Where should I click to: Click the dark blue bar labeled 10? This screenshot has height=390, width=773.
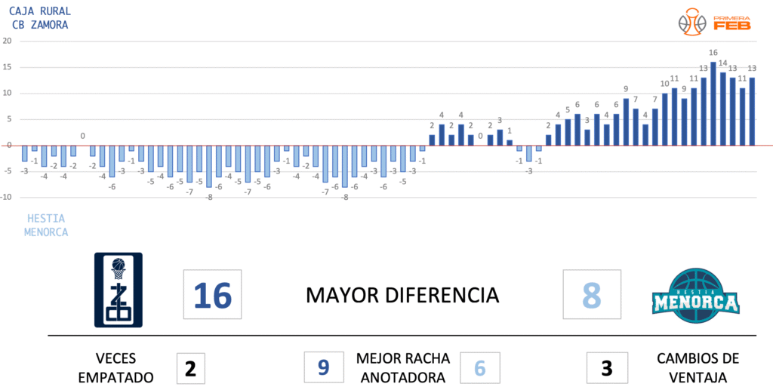click(x=664, y=119)
